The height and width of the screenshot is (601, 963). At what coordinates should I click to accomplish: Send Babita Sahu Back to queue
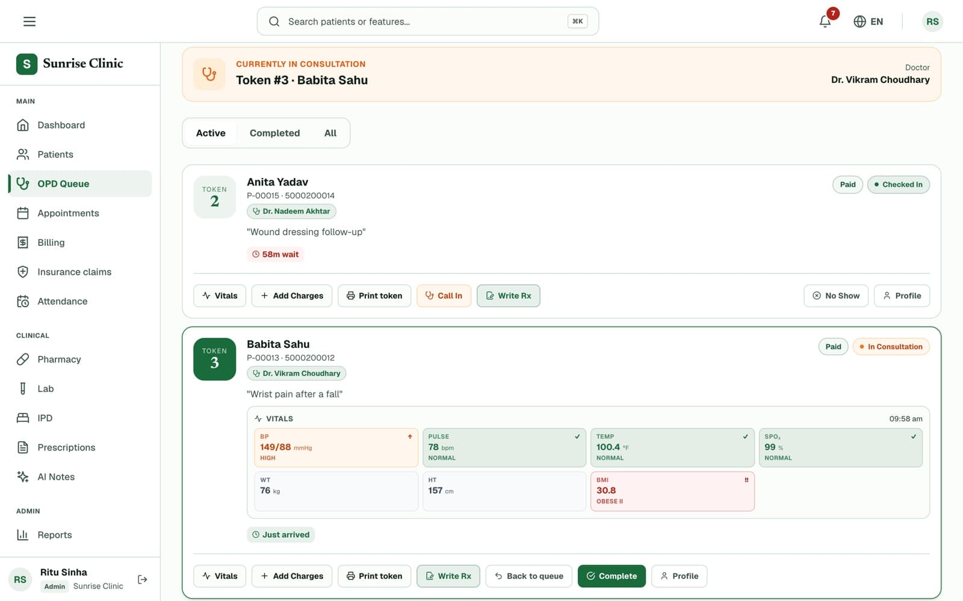point(529,576)
